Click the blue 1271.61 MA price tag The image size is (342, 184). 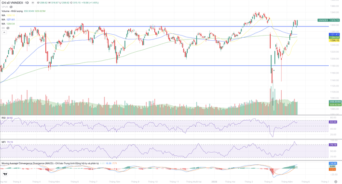coord(334,35)
